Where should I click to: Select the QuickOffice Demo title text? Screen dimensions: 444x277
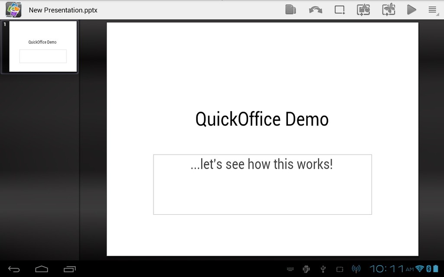pos(262,119)
